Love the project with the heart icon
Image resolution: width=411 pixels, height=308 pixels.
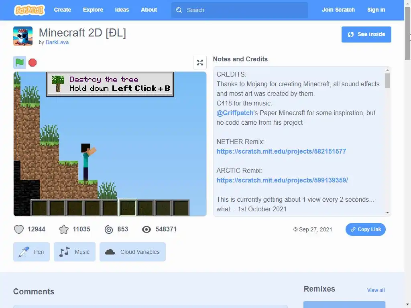click(19, 229)
